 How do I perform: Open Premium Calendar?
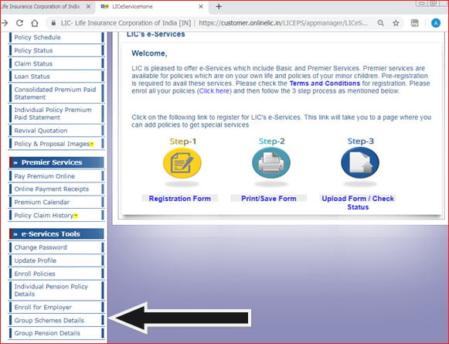tap(56, 203)
